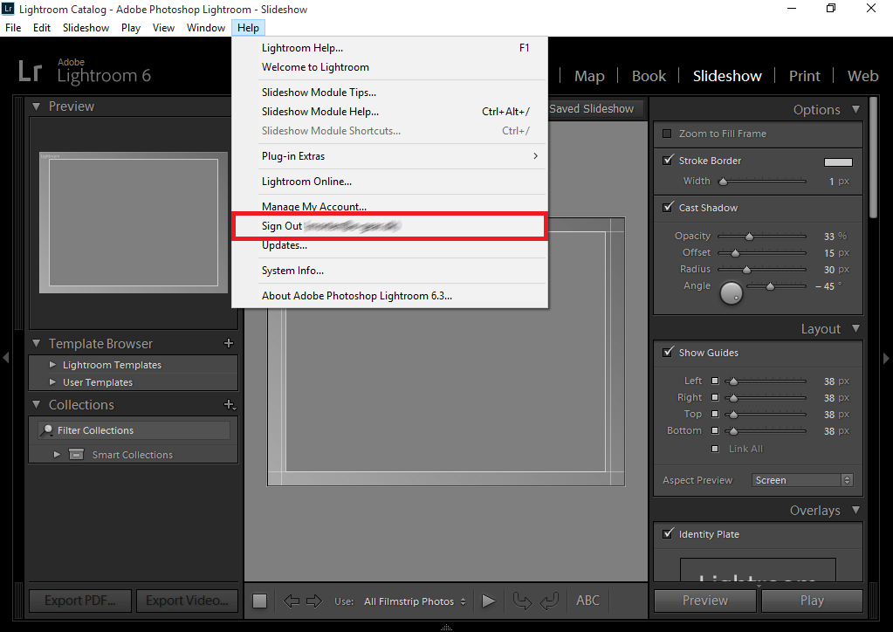Open Aspect Preview Screen dropdown
The width and height of the screenshot is (893, 632).
tap(802, 480)
